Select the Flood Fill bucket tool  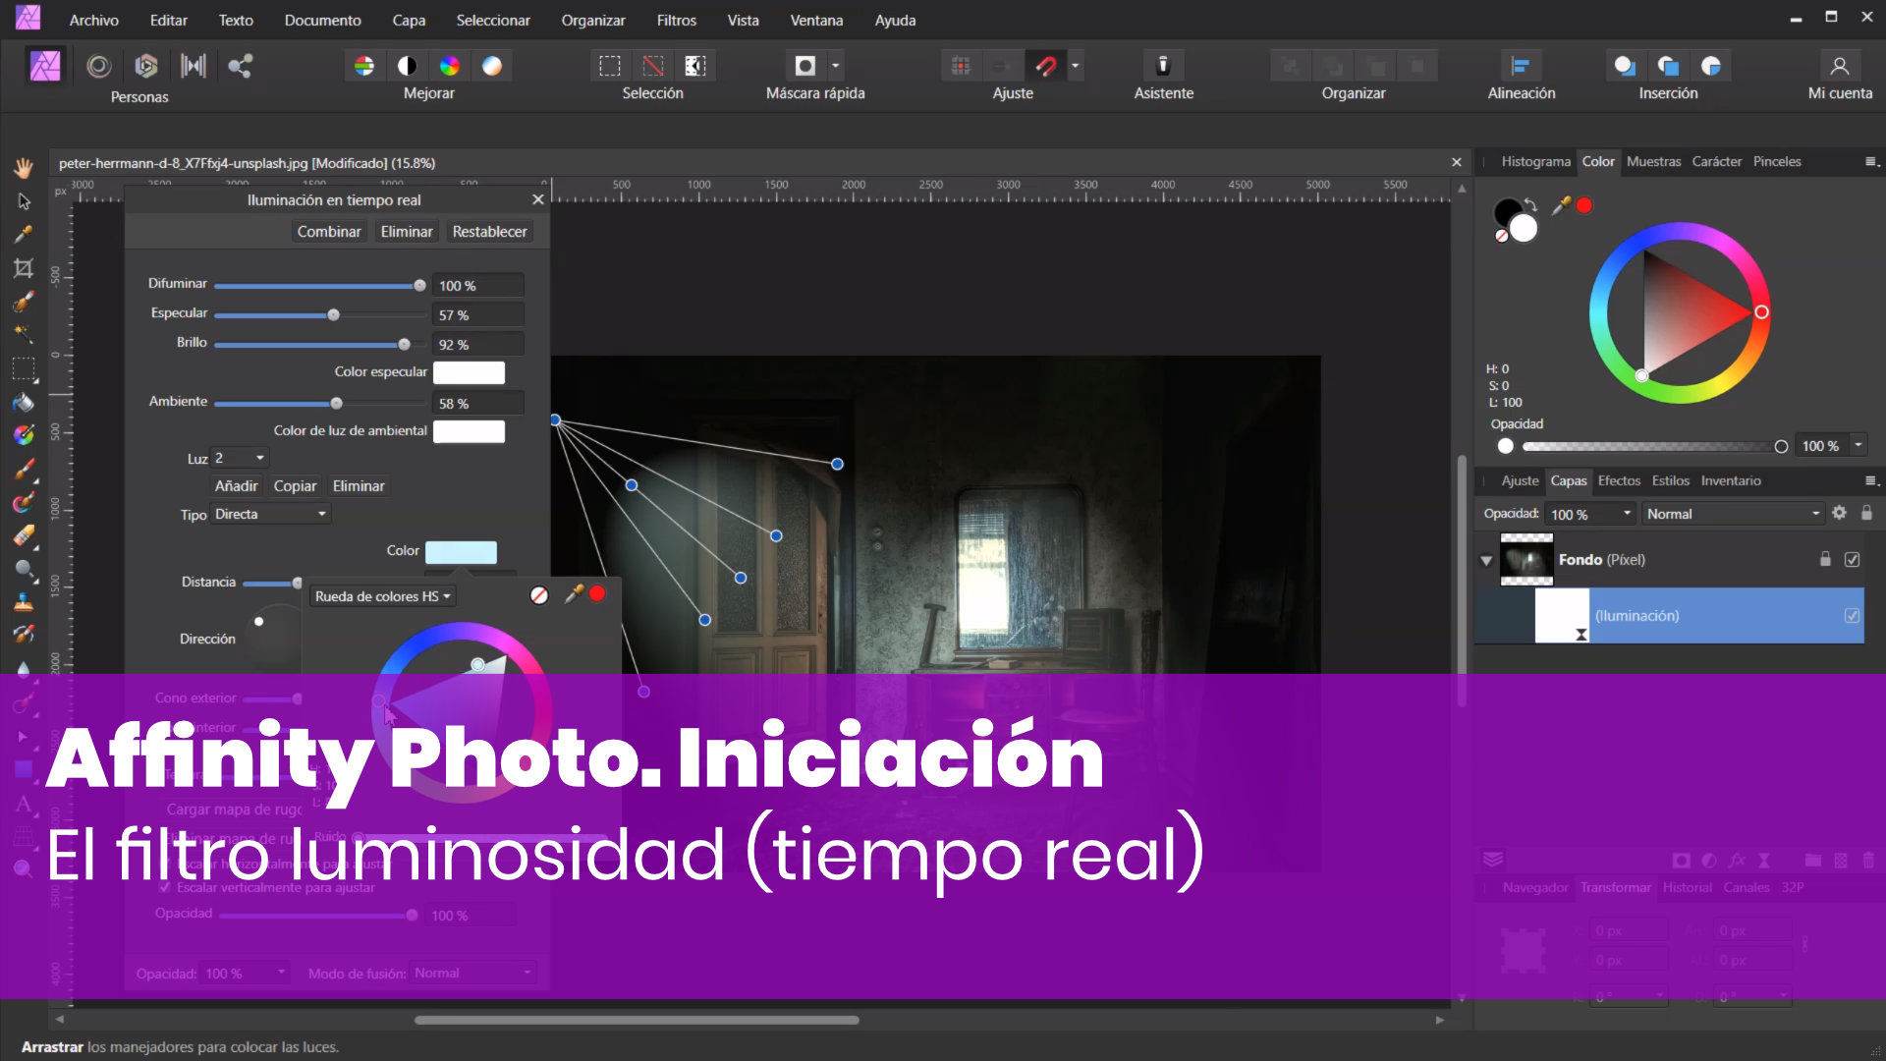coord(24,402)
